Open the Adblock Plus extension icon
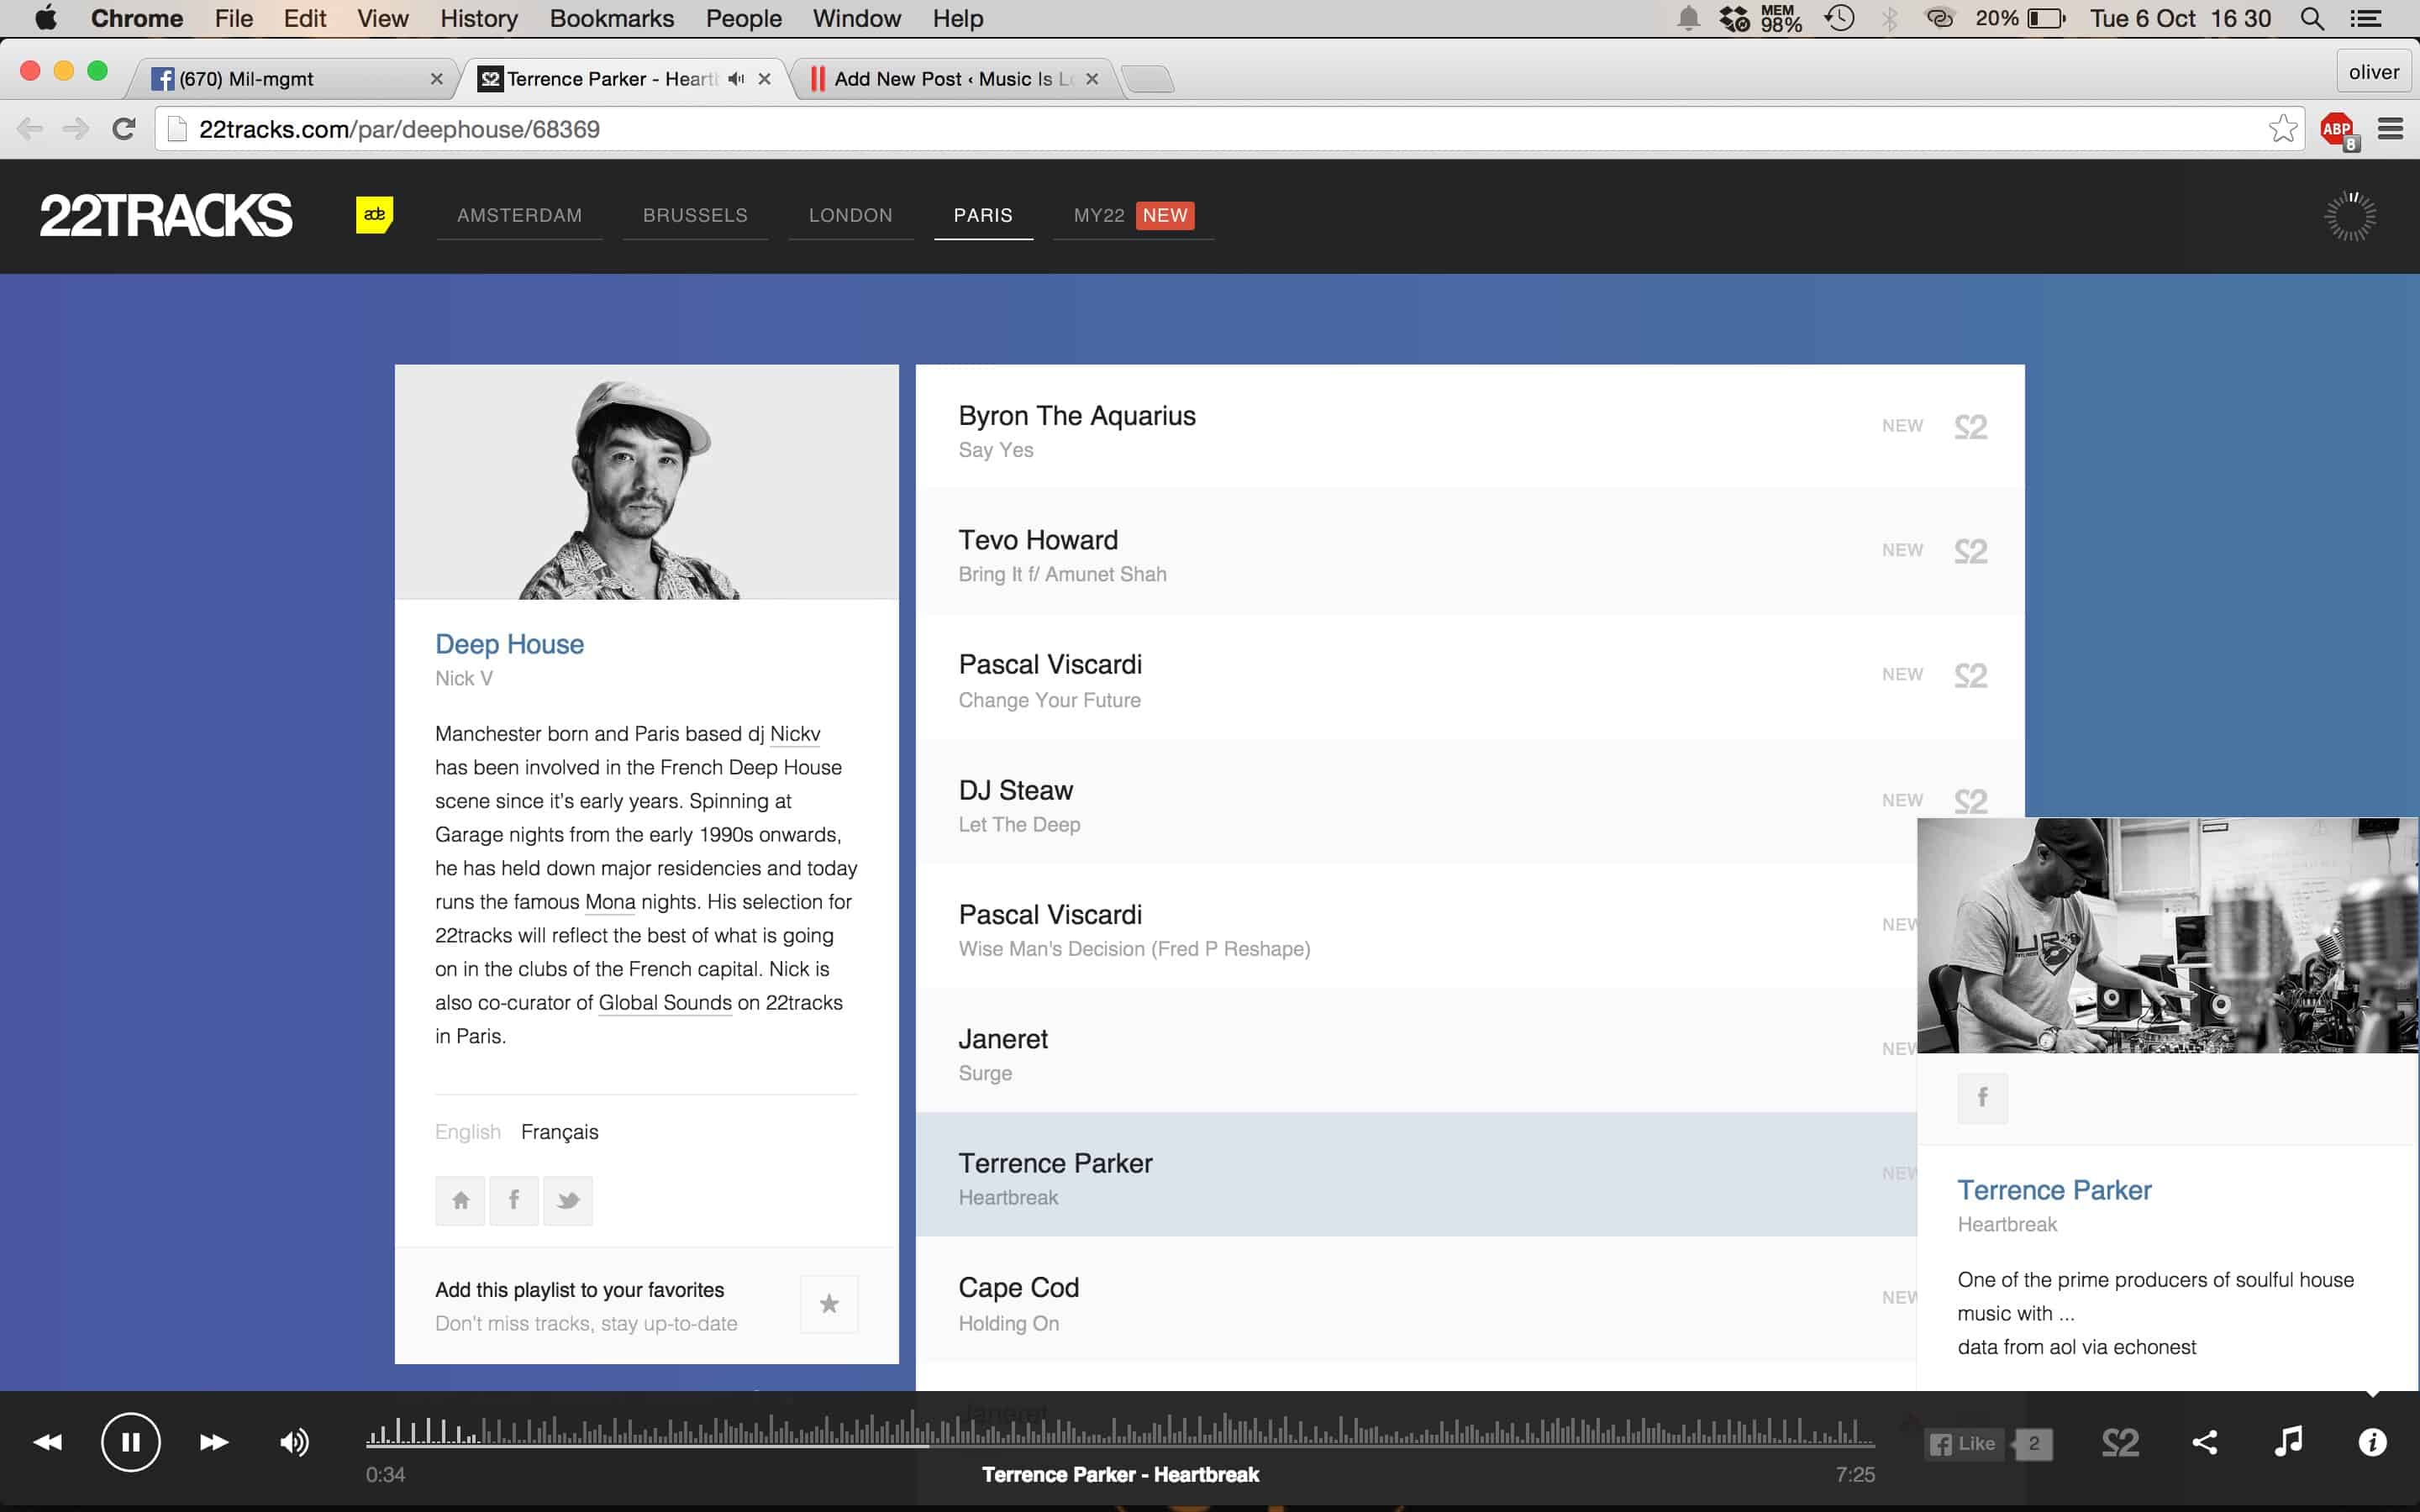This screenshot has height=1512, width=2420. point(2338,130)
